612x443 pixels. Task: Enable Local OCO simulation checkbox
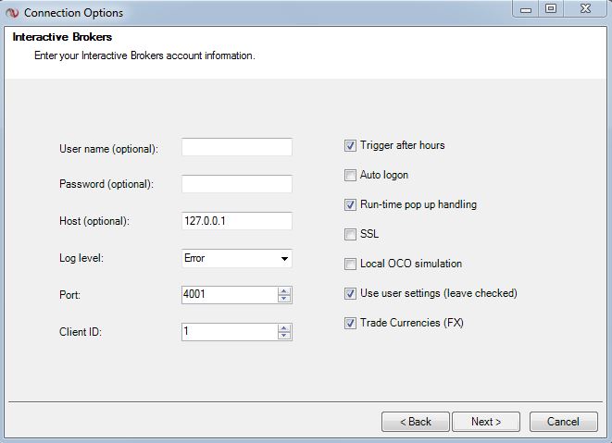pos(350,264)
